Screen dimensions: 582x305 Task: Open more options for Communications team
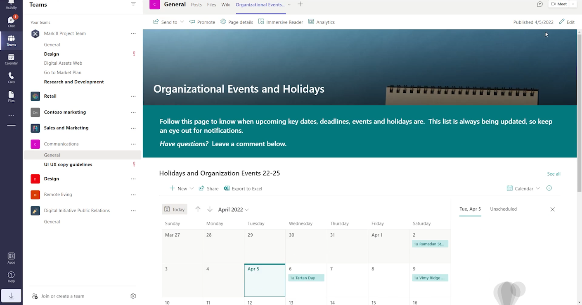click(x=133, y=144)
